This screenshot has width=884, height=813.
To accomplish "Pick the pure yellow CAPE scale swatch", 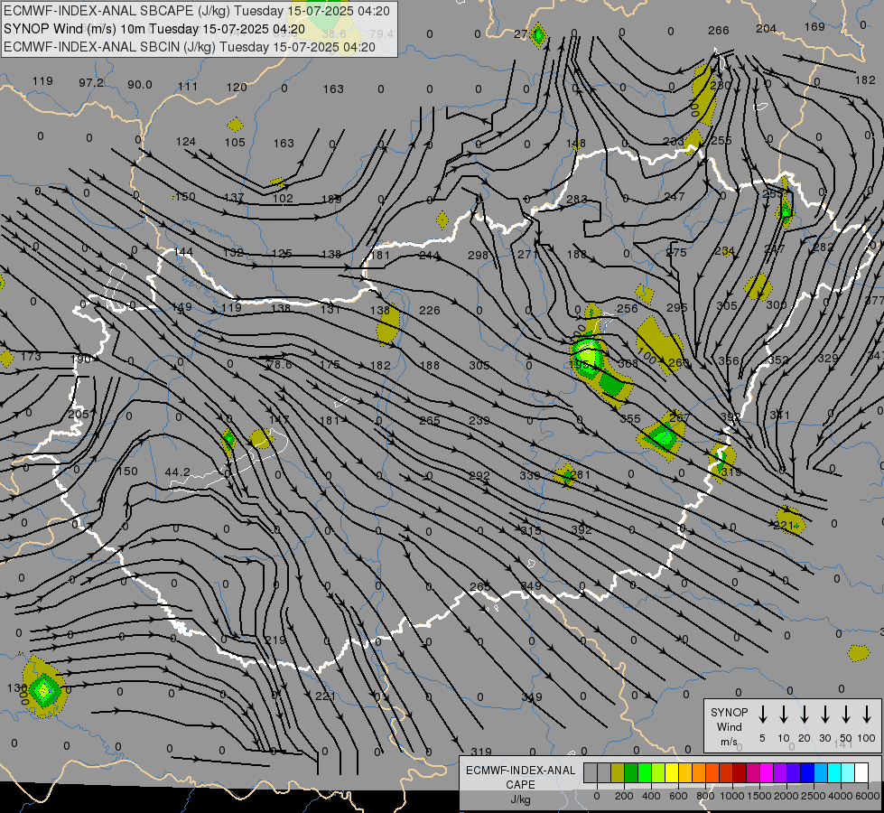I will 672,773.
